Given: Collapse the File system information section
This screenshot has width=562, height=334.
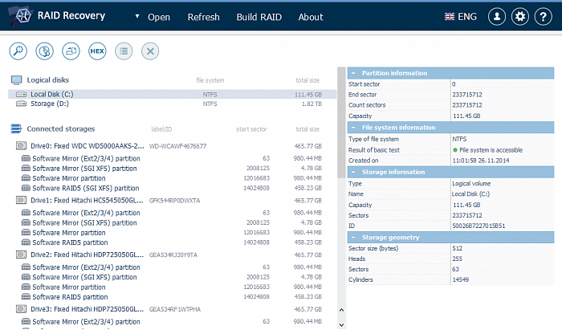Looking at the screenshot, I should tap(353, 128).
